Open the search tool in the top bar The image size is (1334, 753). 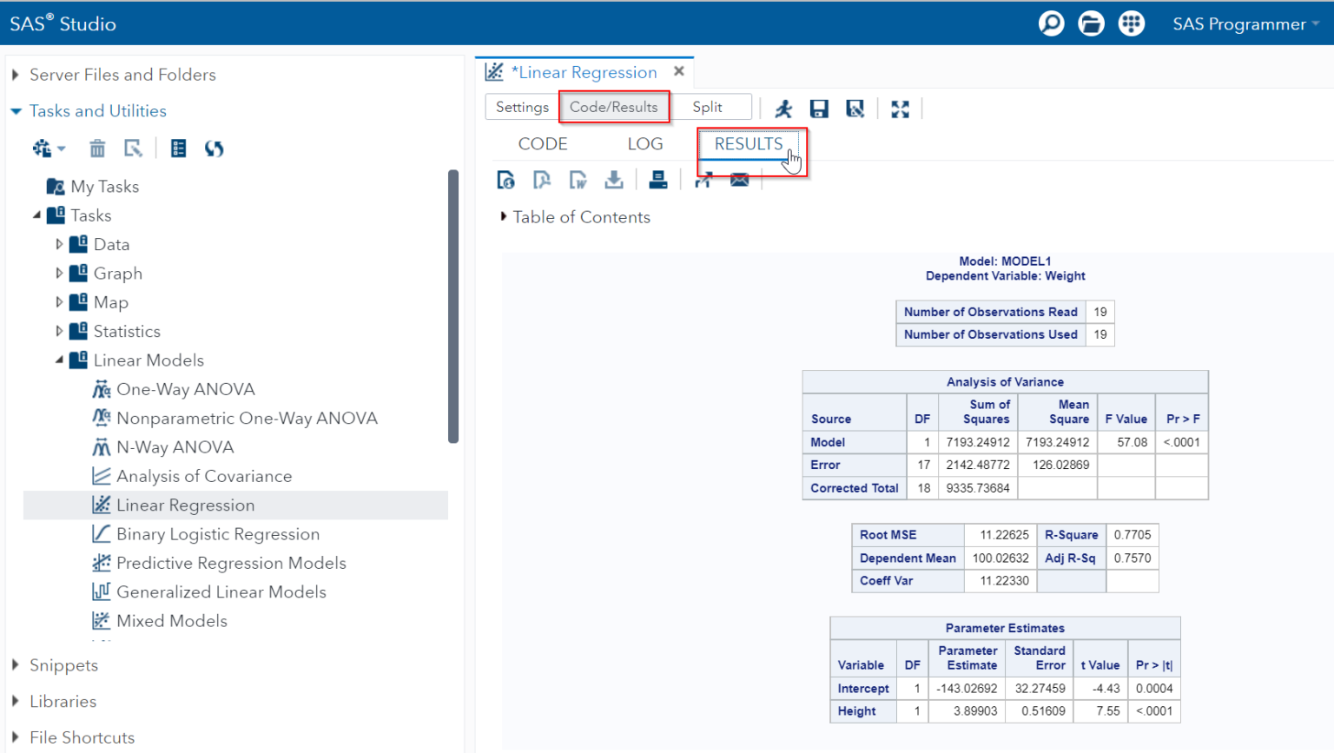(1051, 23)
